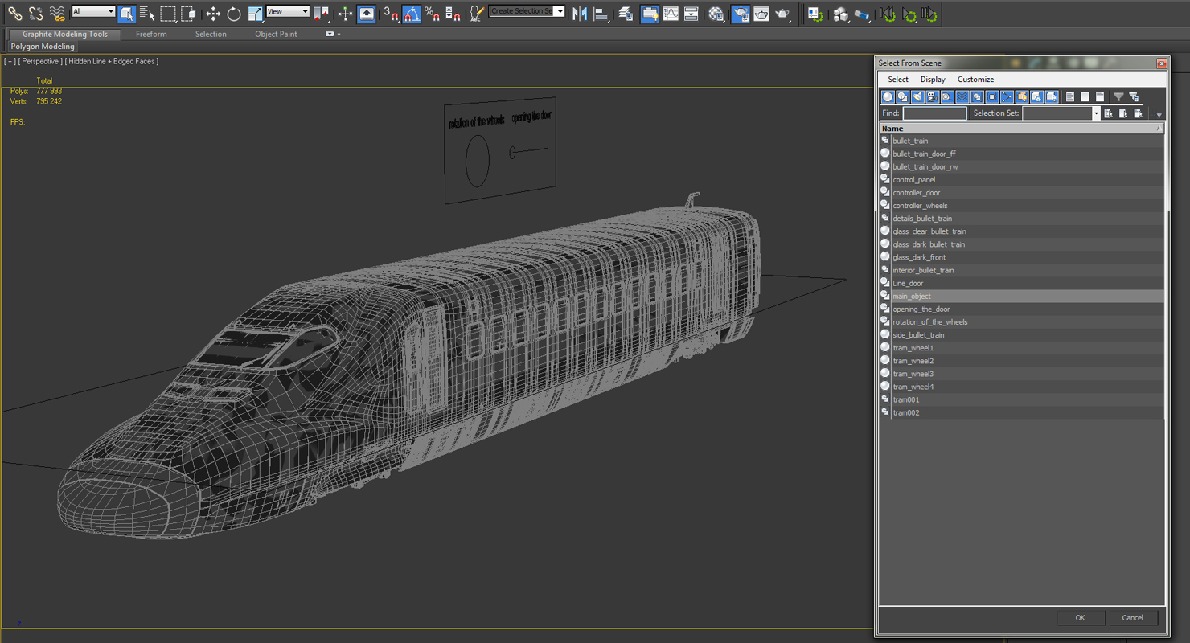The height and width of the screenshot is (643, 1190).
Task: Click the viewport Perspective label
Action: coord(39,61)
